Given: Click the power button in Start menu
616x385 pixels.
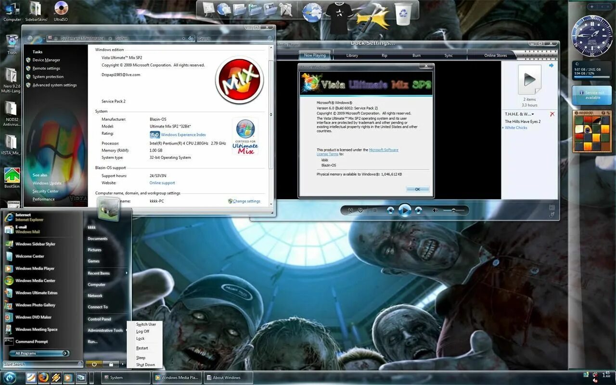Looking at the screenshot, I should [x=94, y=364].
